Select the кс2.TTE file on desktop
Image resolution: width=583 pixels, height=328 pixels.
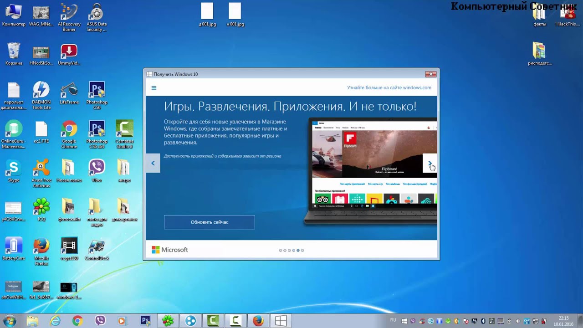tap(41, 132)
